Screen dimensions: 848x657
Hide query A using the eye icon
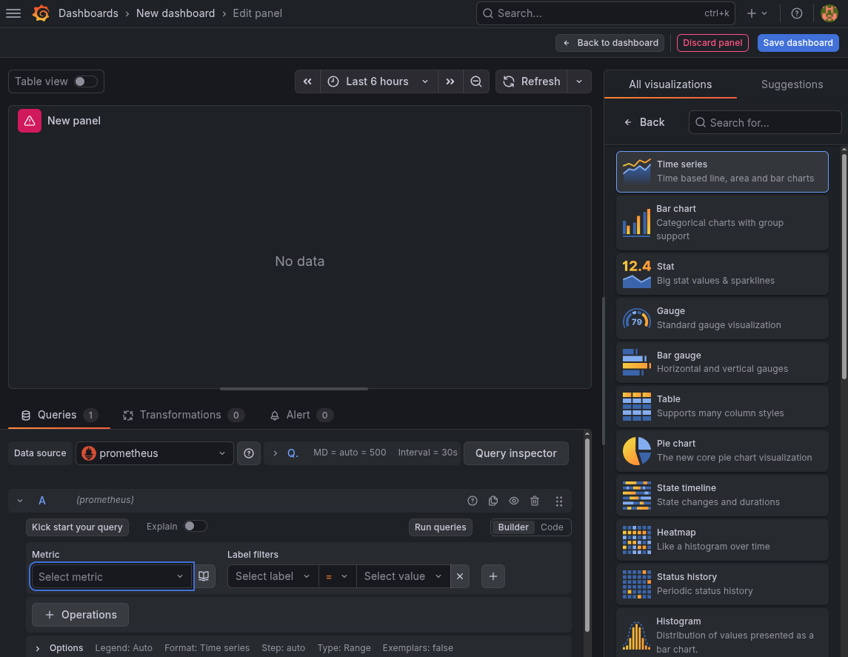click(x=514, y=501)
